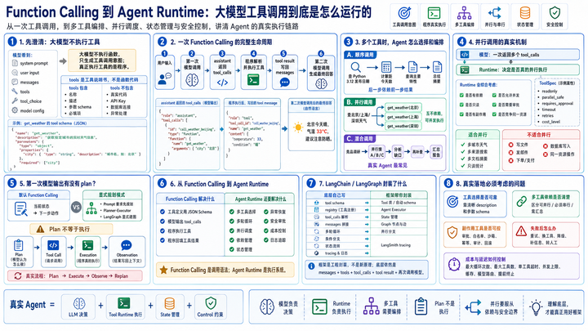588x331 pixels.
Task: Select the clock icon in 成本与延迟 card
Action: [454, 264]
